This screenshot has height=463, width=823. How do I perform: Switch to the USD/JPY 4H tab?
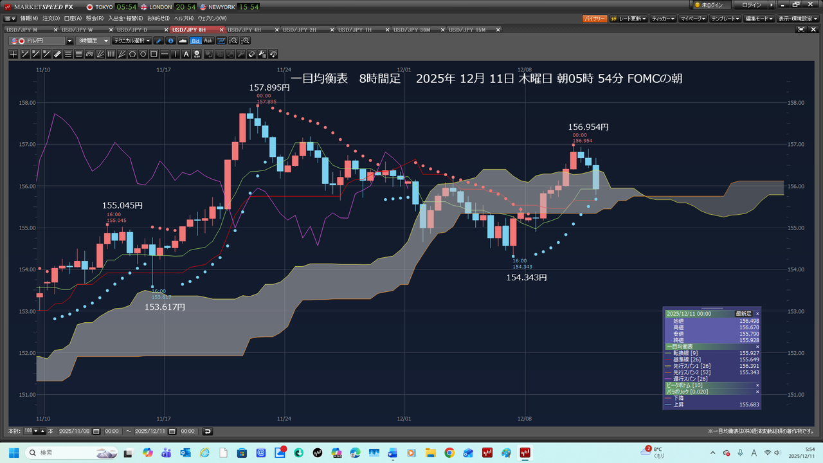pos(244,30)
